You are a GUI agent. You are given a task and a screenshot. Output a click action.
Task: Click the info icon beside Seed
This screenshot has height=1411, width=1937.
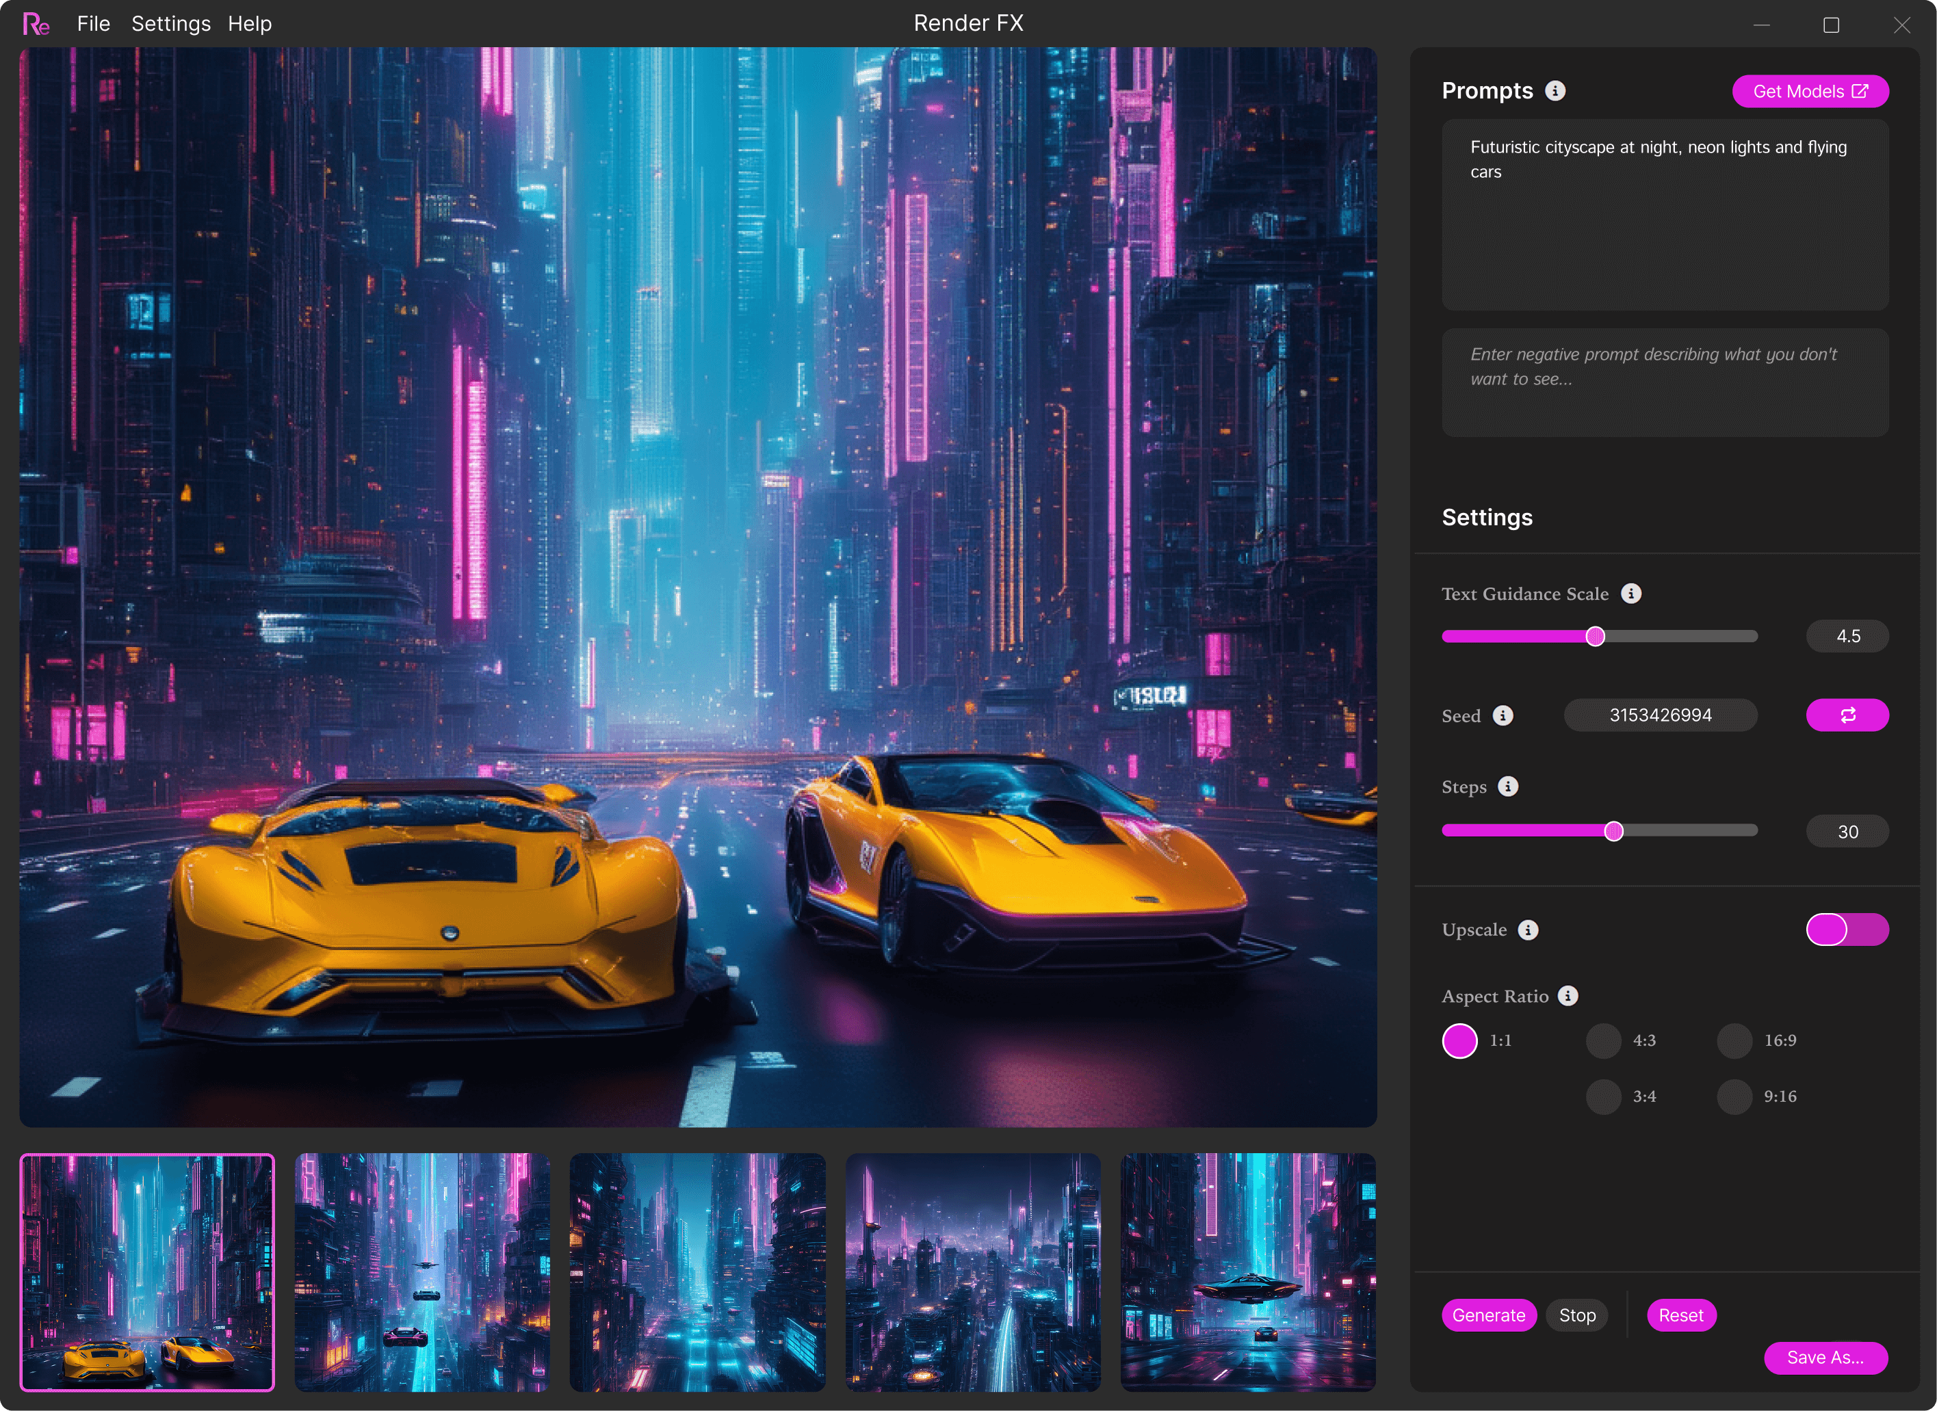1503,715
